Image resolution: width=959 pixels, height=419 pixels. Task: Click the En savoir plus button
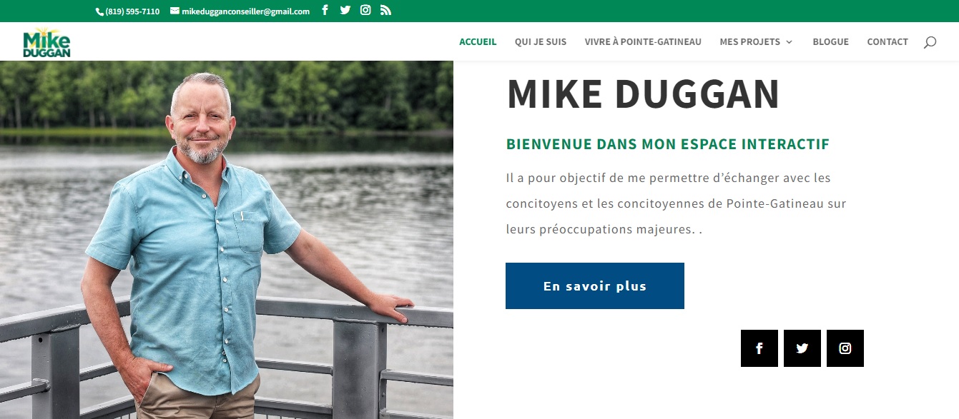click(595, 286)
